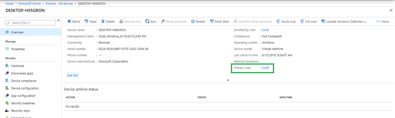Click the Remote lock padlock icon
Image resolution: width=395 pixels, height=118 pixels.
pyautogui.click(x=121, y=21)
